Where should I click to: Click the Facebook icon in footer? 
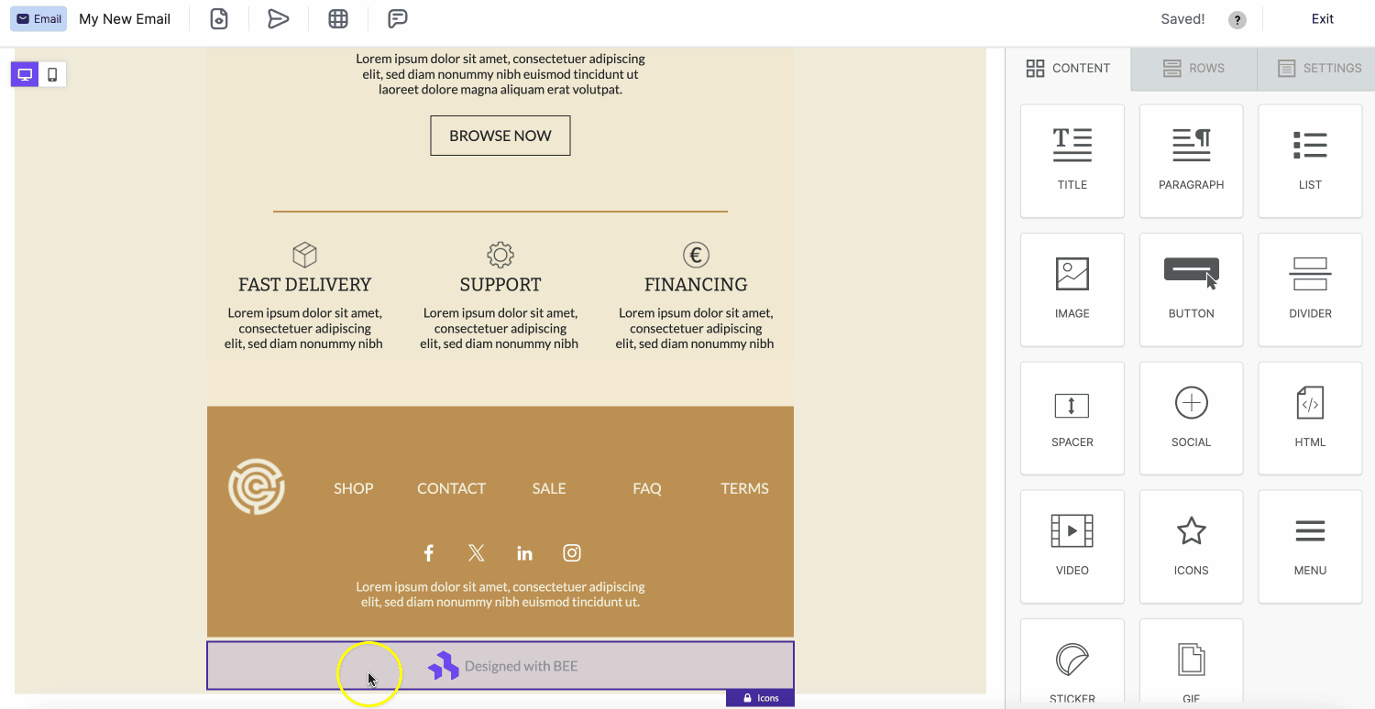point(428,553)
